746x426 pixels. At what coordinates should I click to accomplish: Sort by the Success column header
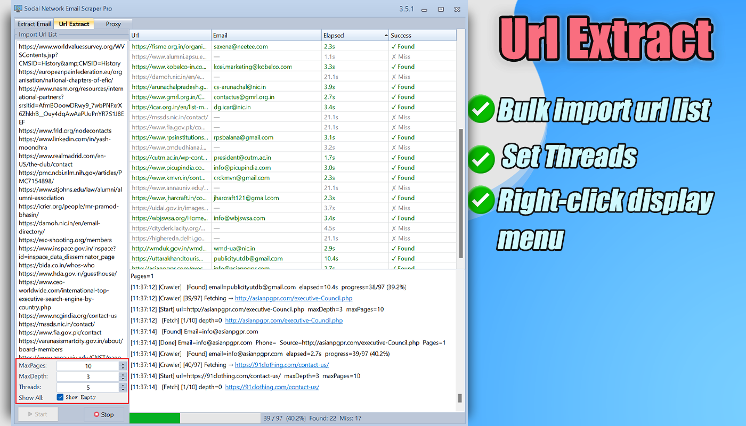[423, 35]
